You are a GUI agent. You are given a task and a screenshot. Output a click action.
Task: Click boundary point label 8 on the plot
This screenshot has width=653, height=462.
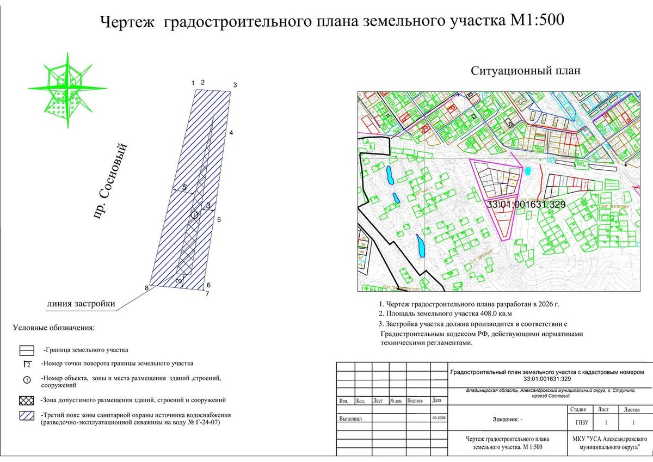point(146,287)
